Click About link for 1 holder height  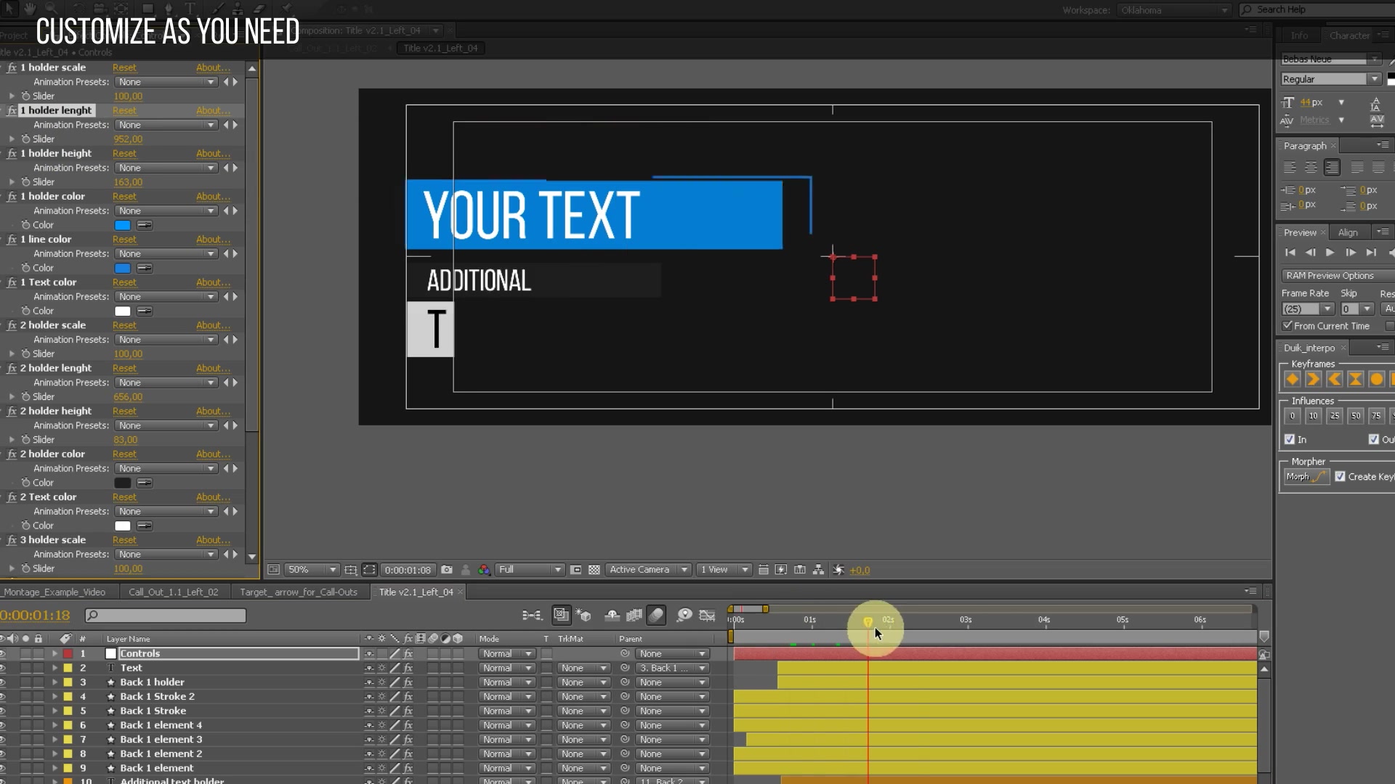pyautogui.click(x=213, y=153)
